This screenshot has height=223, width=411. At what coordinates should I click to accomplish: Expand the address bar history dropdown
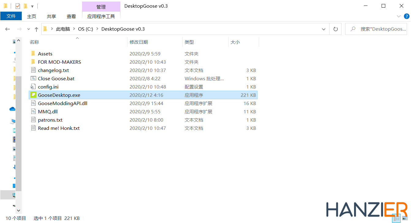pos(324,29)
